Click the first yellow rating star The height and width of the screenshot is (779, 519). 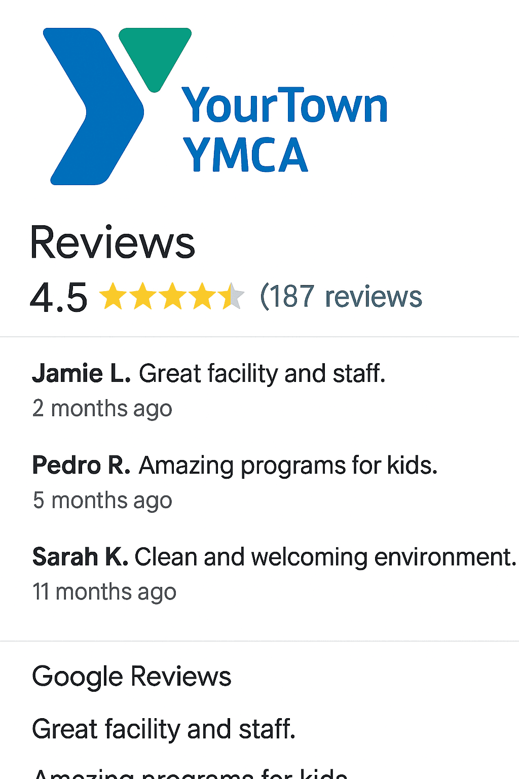tap(113, 297)
